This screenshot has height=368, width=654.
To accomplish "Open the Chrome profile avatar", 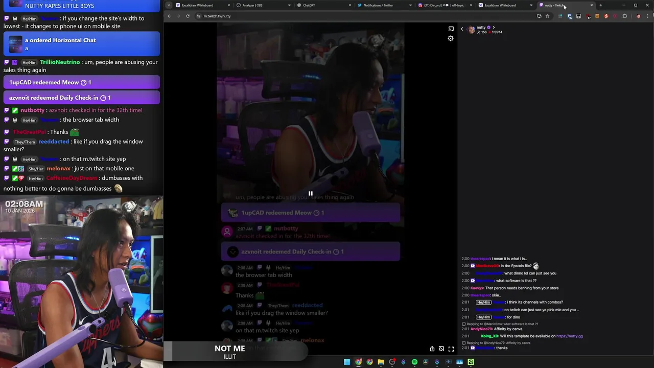I will (638, 16).
